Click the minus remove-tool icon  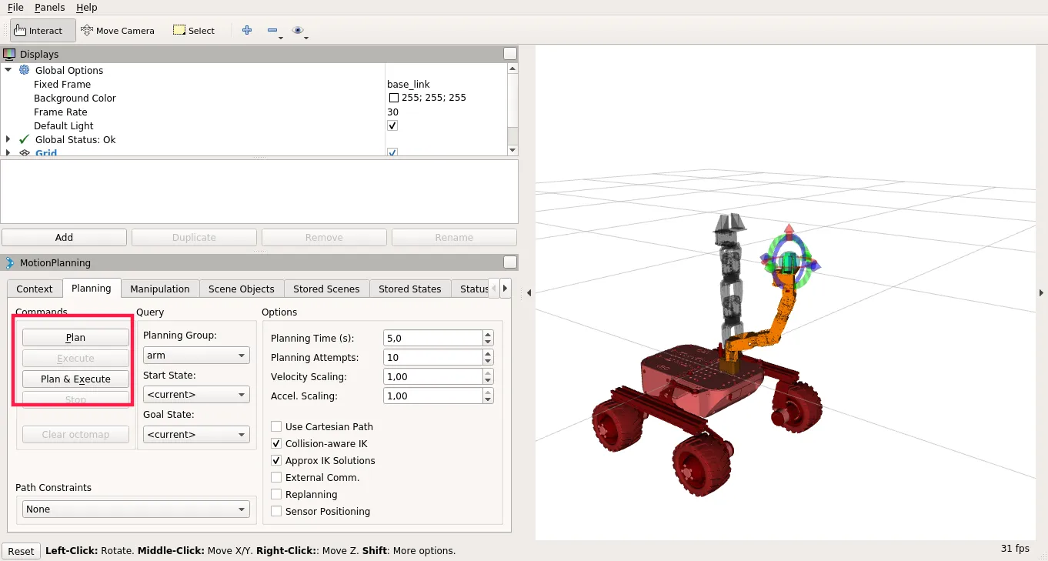point(272,31)
